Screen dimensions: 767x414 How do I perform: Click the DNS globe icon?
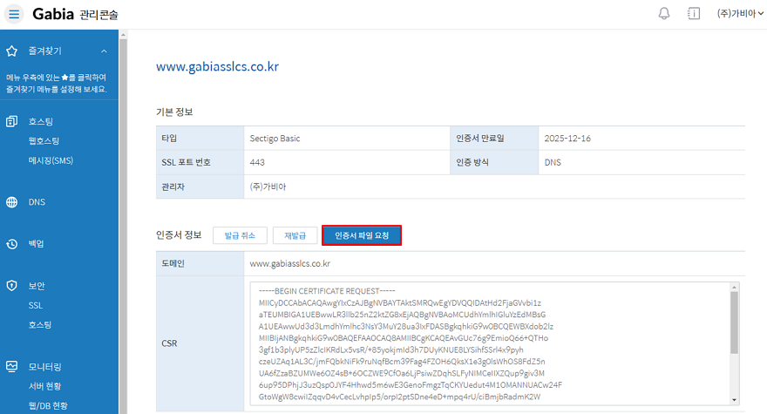pos(11,202)
